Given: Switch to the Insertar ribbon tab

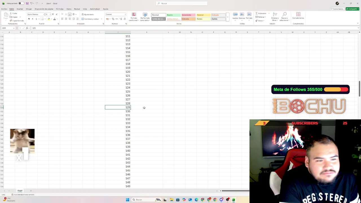Looking at the screenshot, I should pos(20,9).
